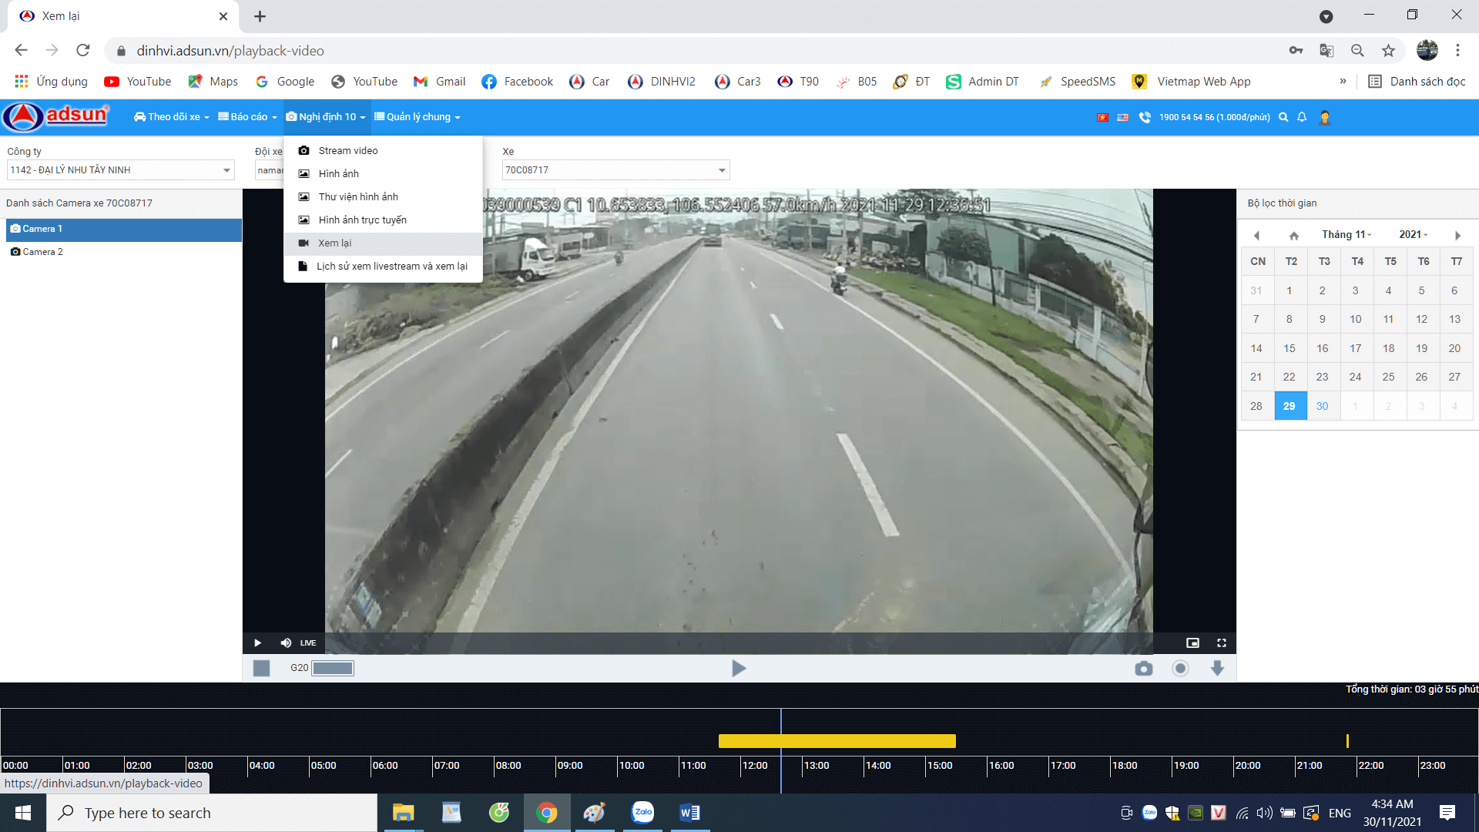The height and width of the screenshot is (832, 1479).
Task: Choose day 30 in the calendar
Action: (x=1322, y=406)
